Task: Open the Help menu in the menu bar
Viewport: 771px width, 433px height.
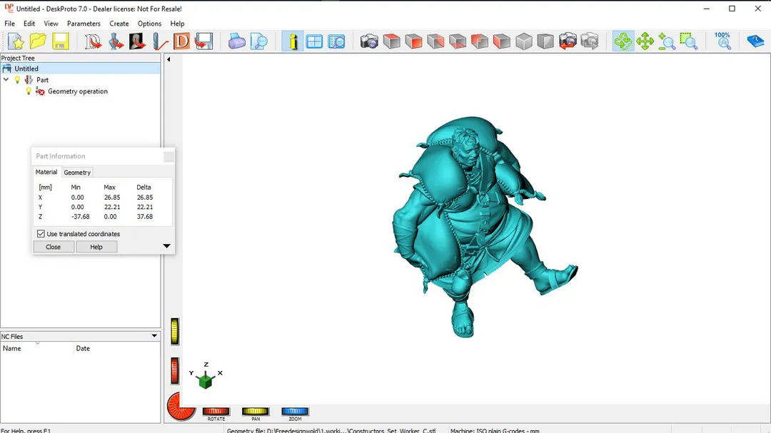Action: click(x=177, y=24)
